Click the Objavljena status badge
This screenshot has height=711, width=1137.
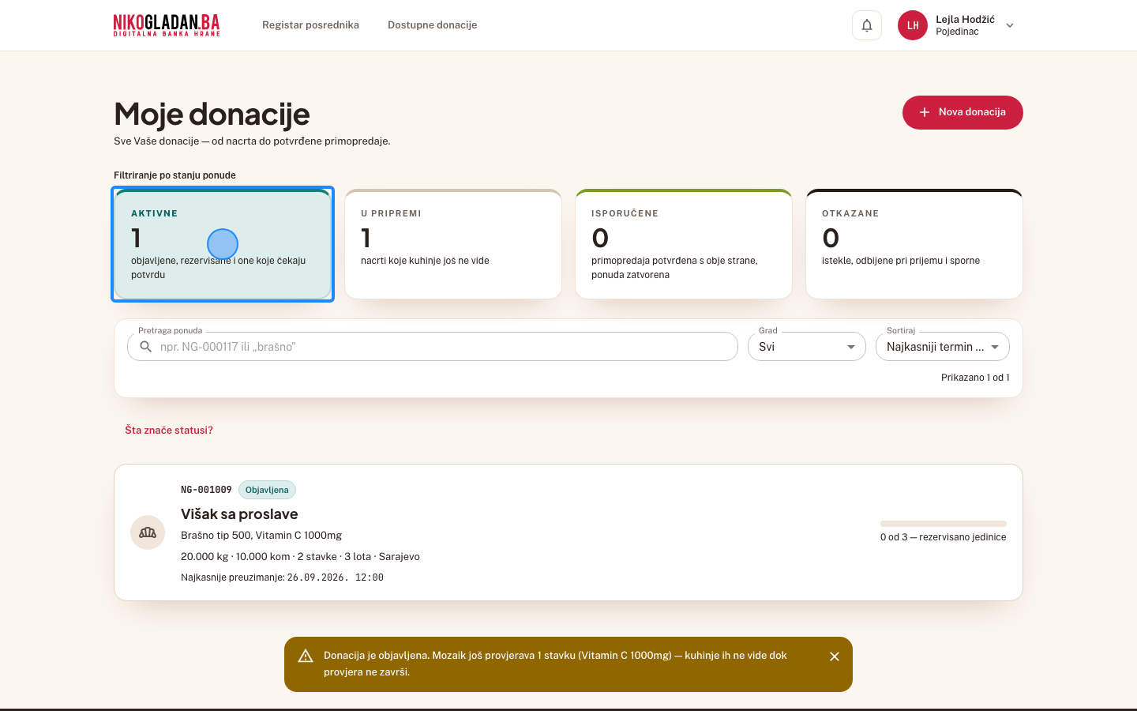[x=267, y=490]
